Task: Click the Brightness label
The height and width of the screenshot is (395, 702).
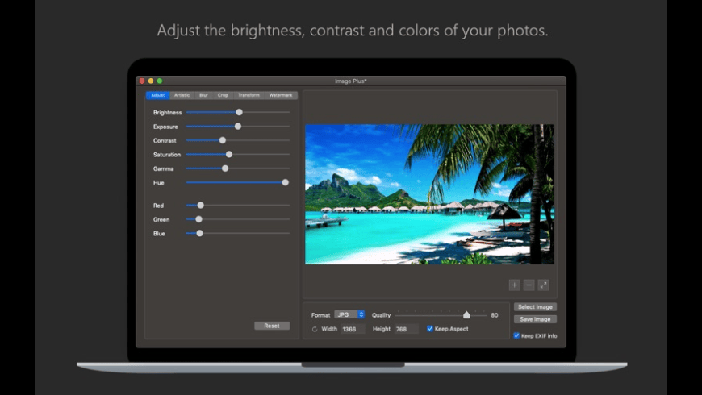Action: point(168,113)
